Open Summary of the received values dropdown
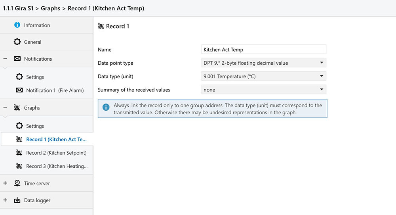This screenshot has height=215, width=396. pyautogui.click(x=263, y=90)
